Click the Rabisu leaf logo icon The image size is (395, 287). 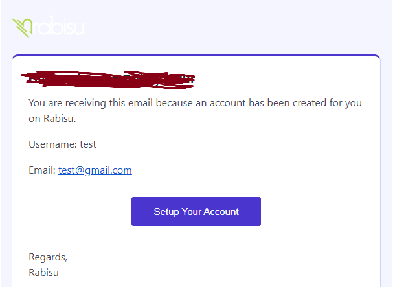(23, 28)
